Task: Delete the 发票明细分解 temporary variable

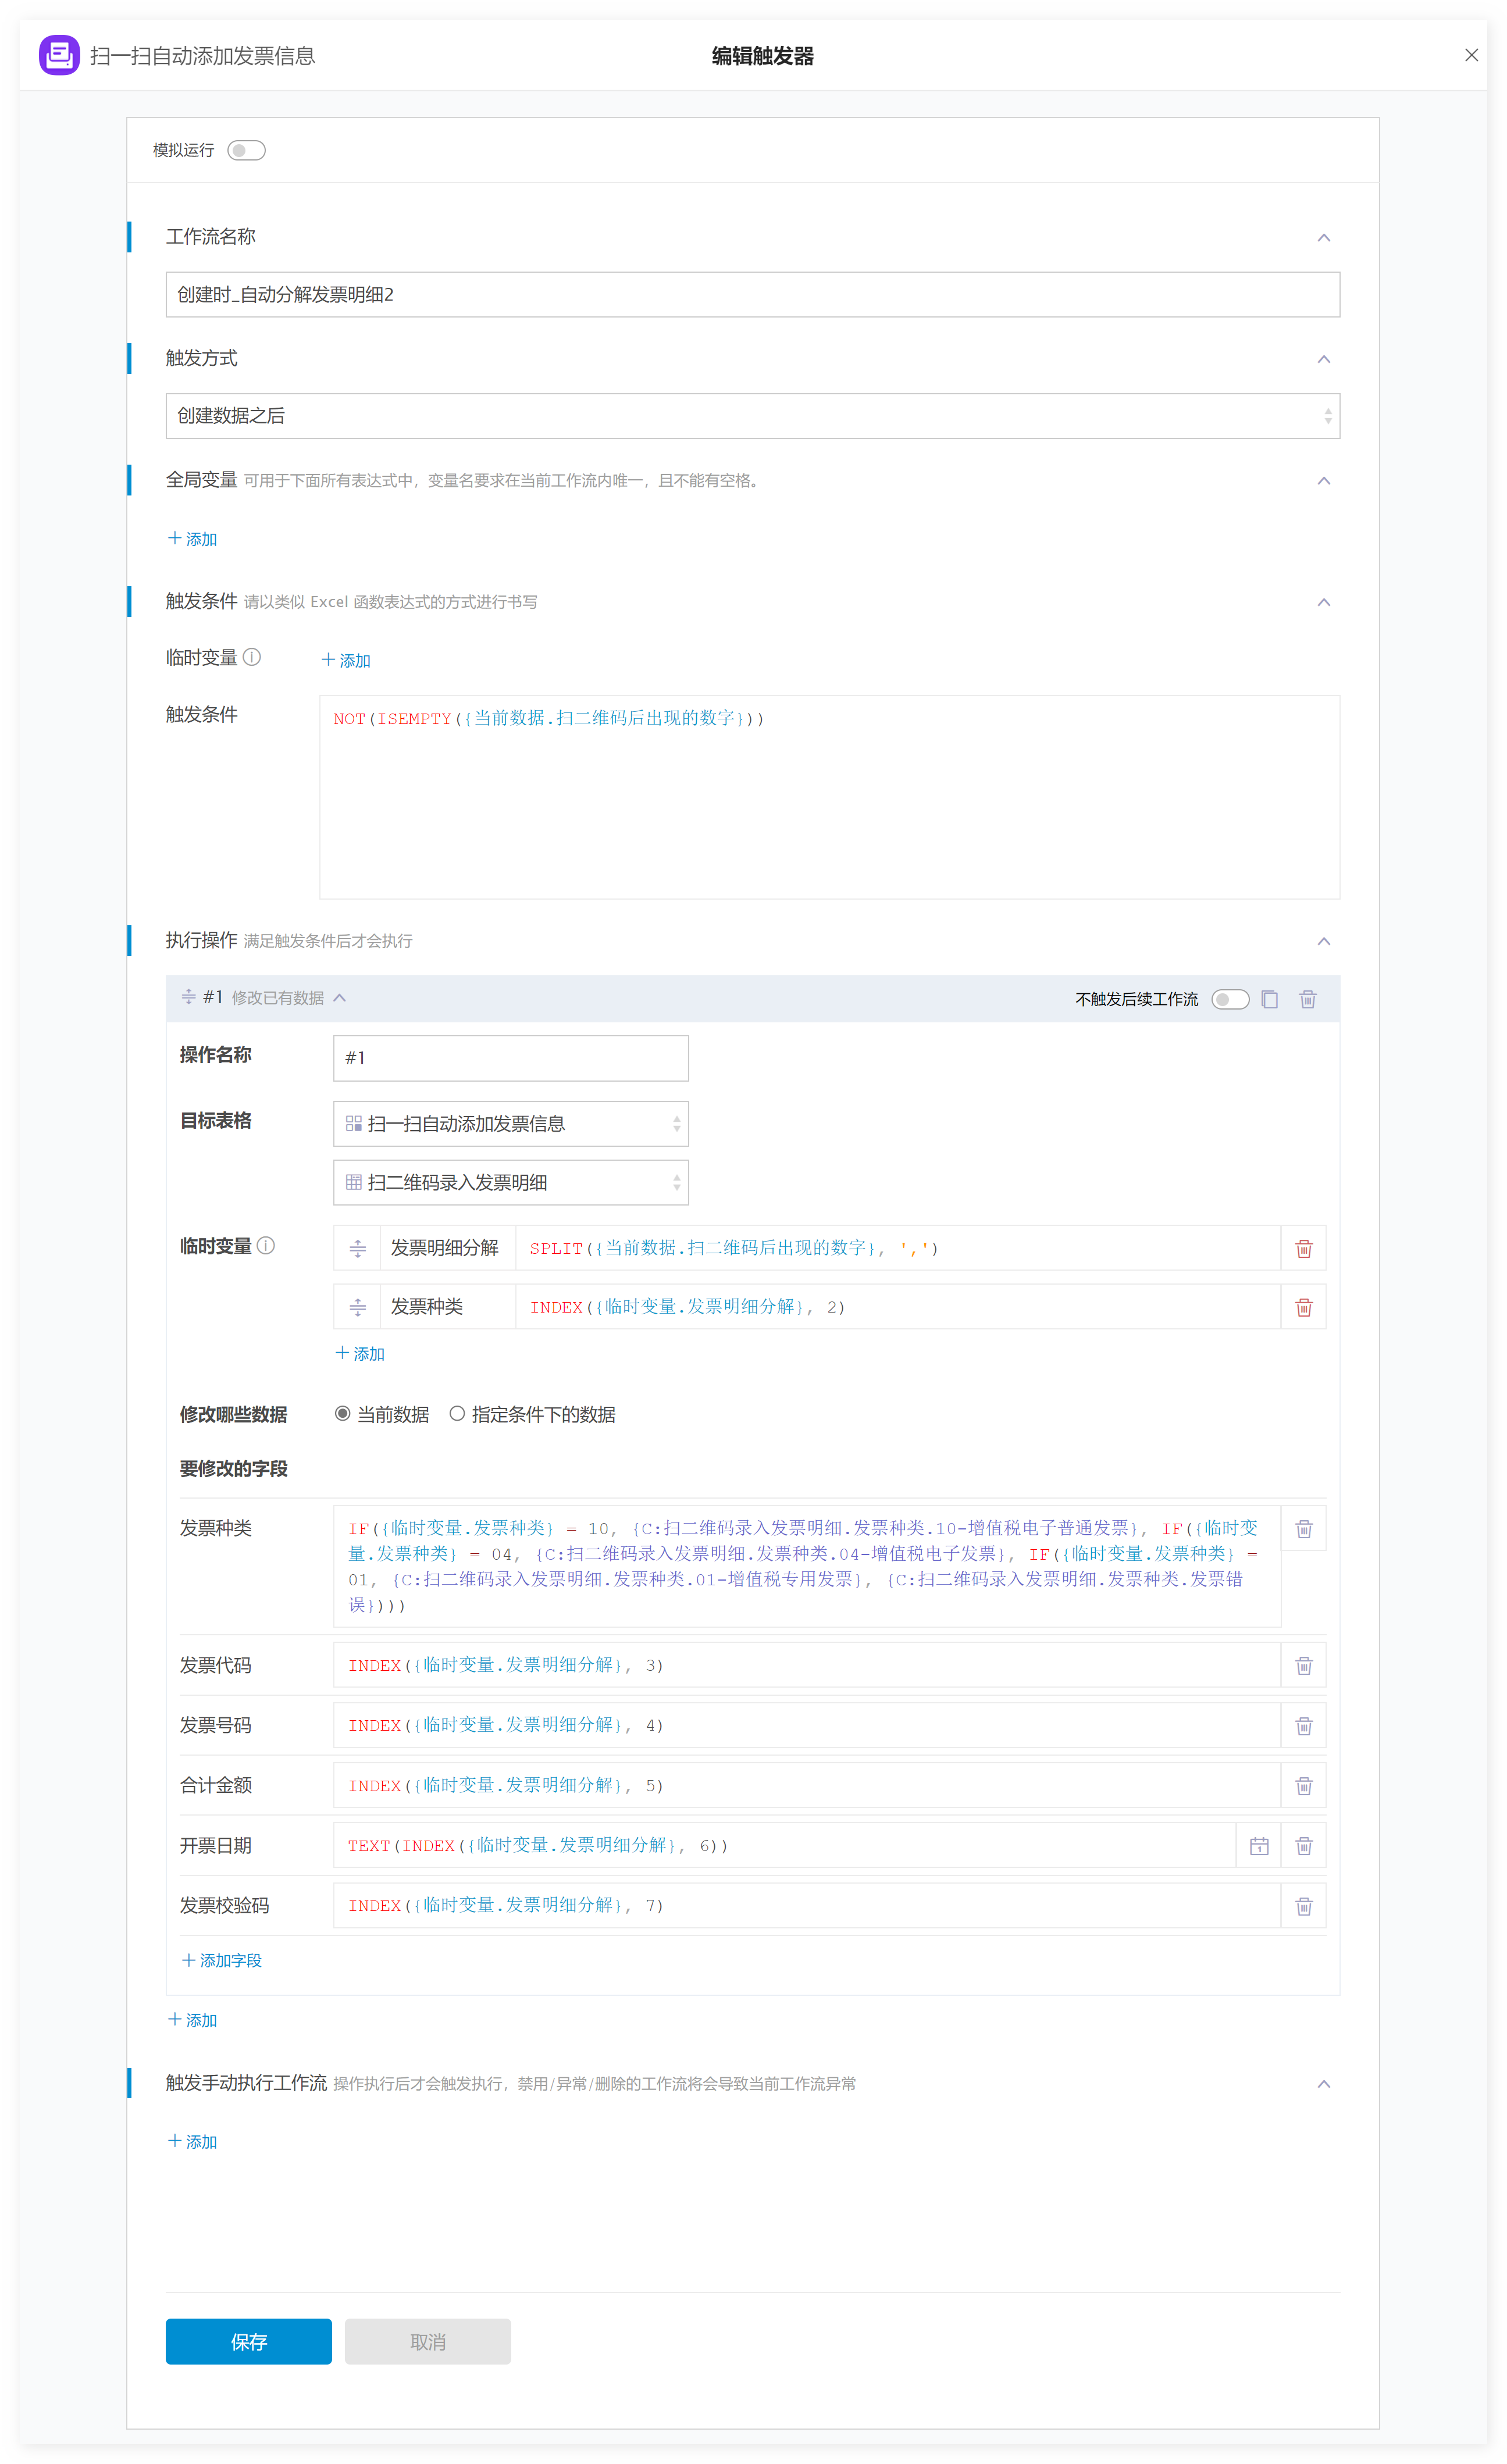Action: [x=1303, y=1248]
